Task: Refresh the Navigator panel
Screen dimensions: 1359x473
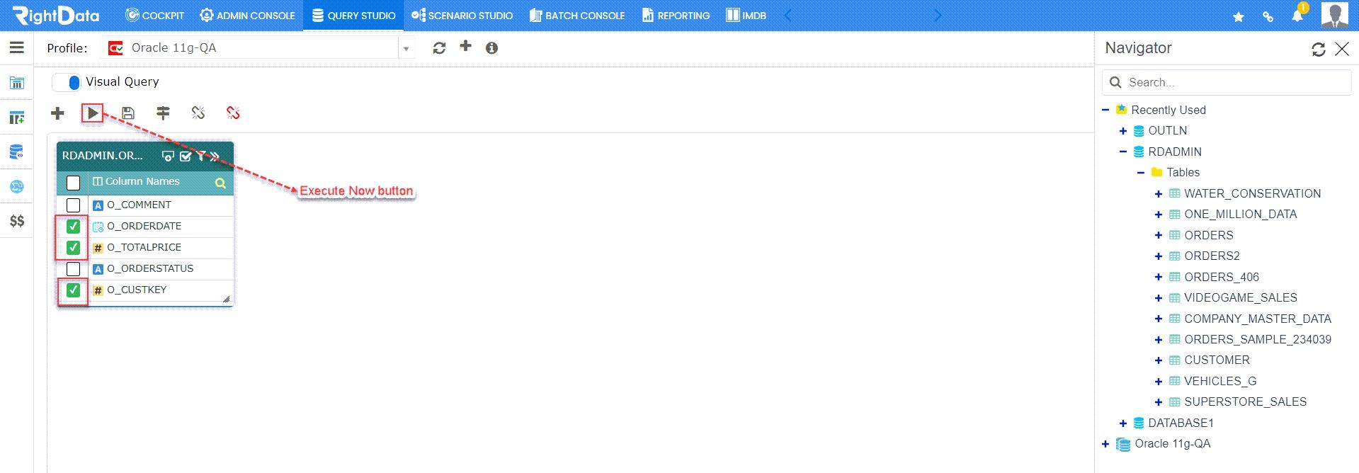Action: coord(1318,49)
